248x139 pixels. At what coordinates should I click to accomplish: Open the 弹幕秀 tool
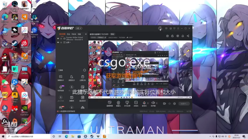coord(72,99)
